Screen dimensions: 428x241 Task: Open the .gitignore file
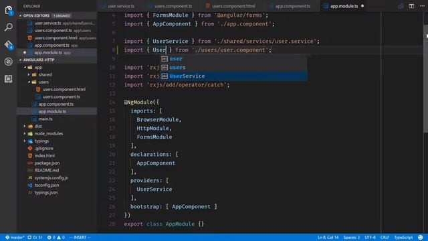[57, 149]
